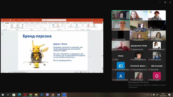The image size is (173, 97).
Task: Click the PowerPoint search box
Action: click(54, 20)
